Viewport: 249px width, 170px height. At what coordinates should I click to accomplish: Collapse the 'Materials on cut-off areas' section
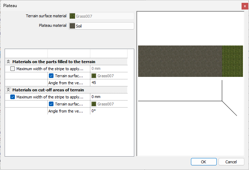tap(9, 90)
